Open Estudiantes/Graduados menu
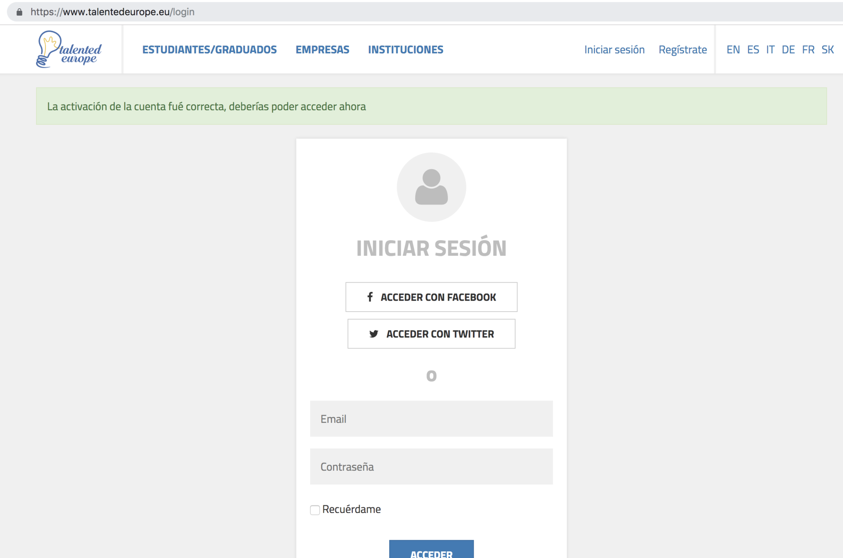Viewport: 843px width, 558px height. coord(209,50)
